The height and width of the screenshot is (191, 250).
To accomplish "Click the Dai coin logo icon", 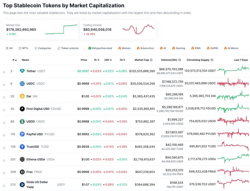I will click(22, 96).
